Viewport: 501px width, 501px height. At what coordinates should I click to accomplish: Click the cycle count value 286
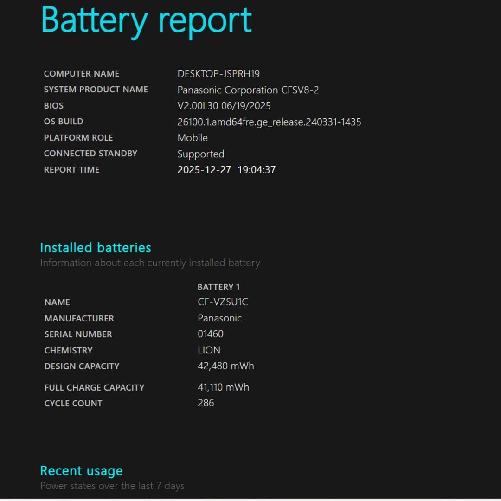click(x=206, y=403)
